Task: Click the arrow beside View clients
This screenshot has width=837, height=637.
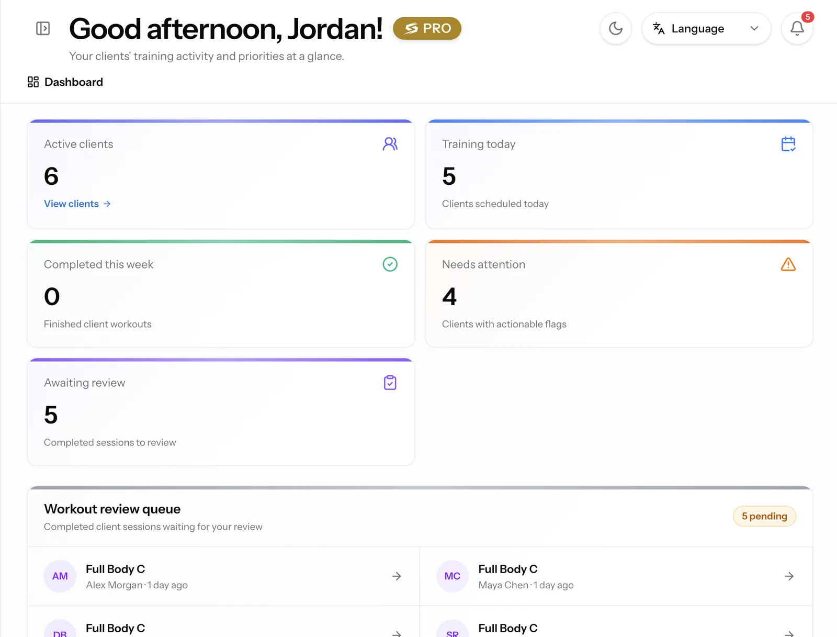Action: pos(107,204)
